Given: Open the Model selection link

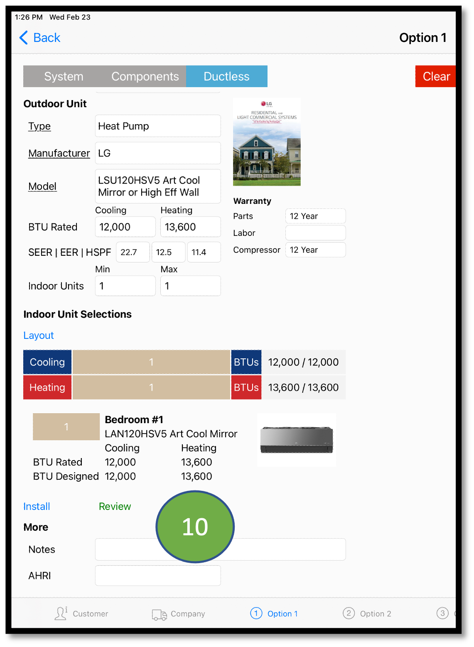Looking at the screenshot, I should (x=42, y=186).
